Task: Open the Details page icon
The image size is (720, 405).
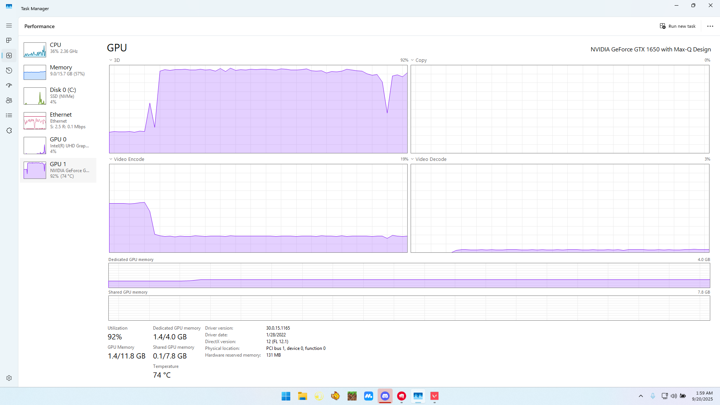Action: tap(9, 115)
